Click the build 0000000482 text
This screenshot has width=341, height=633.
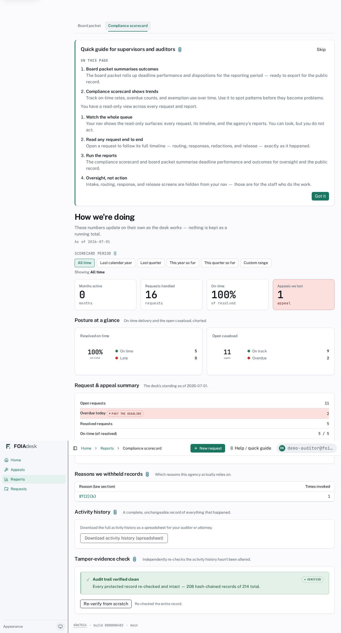(x=108, y=625)
